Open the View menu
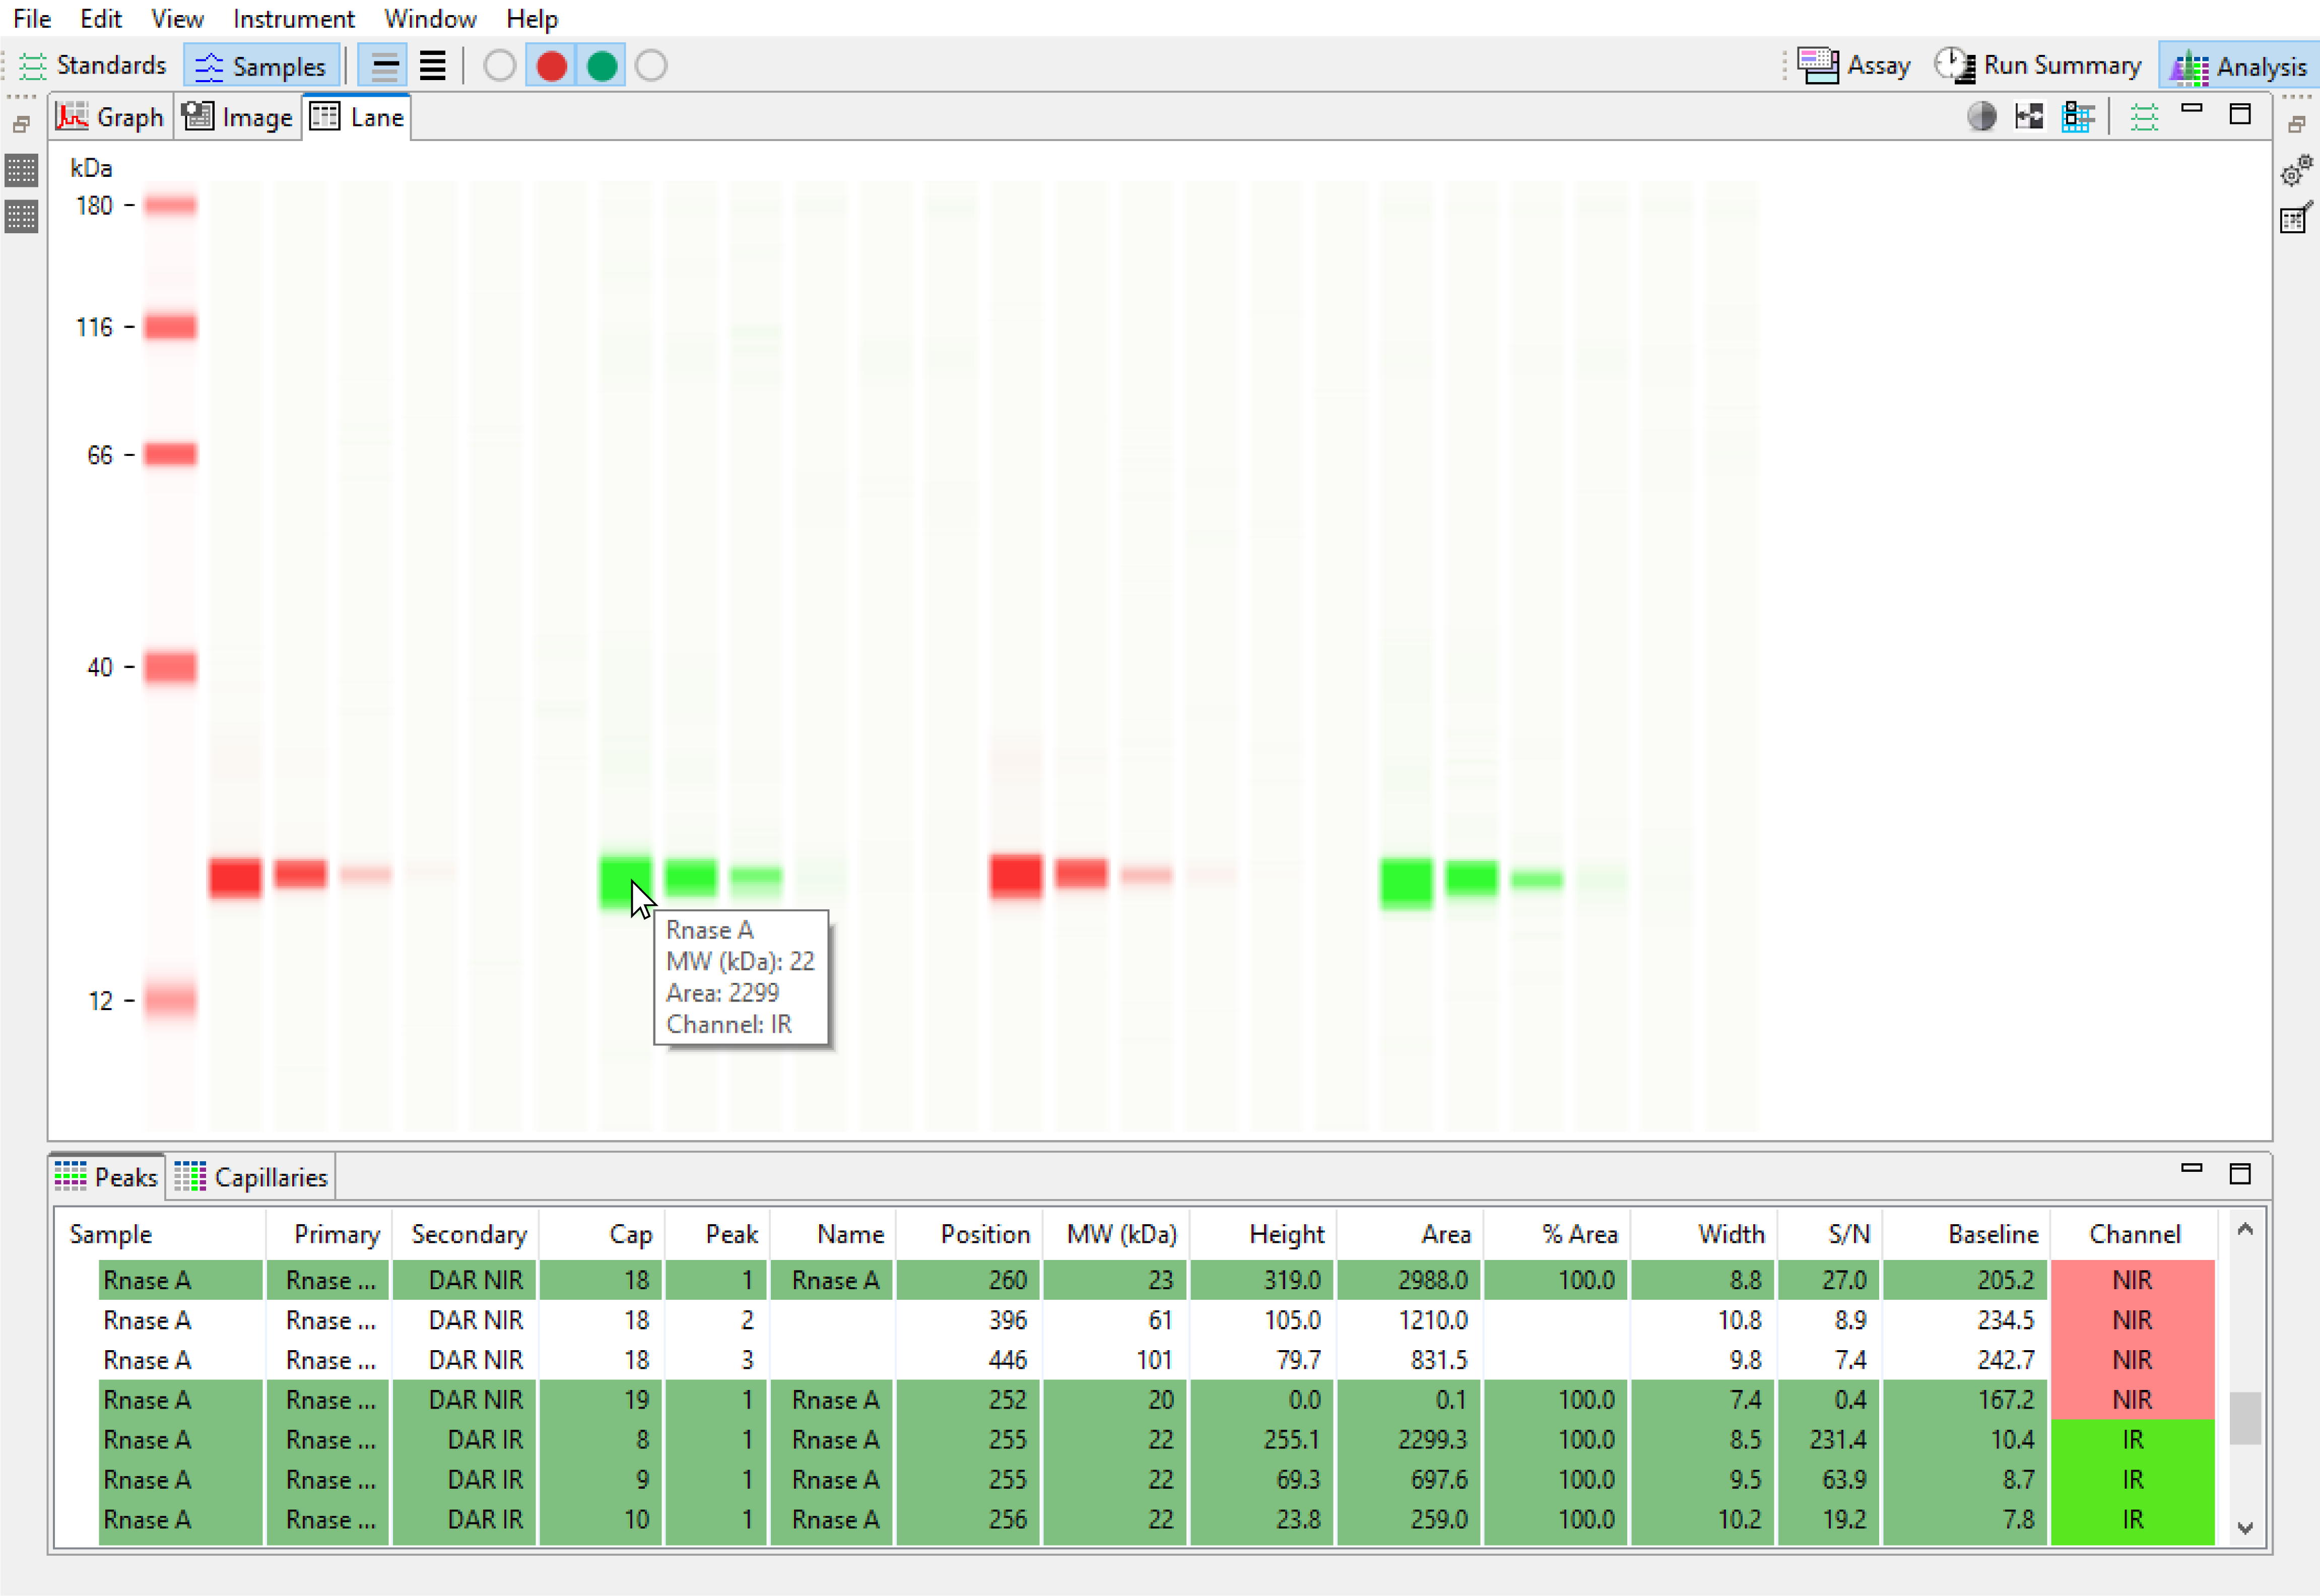Viewport: 2320px width, 1596px height. tap(177, 18)
